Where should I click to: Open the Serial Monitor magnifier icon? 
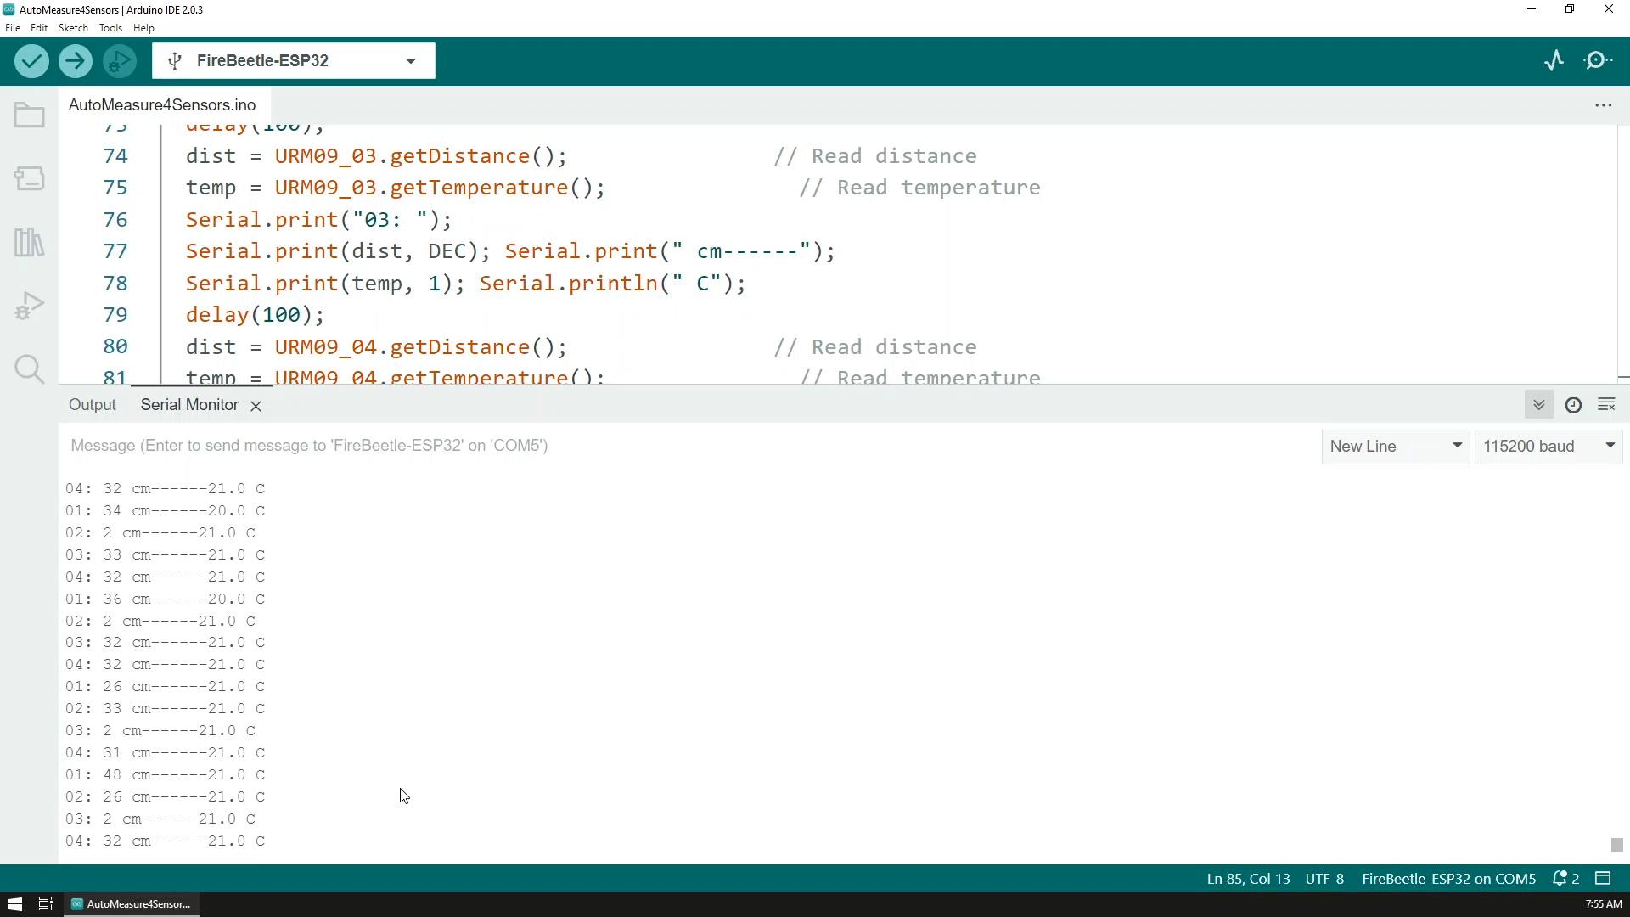click(x=1599, y=61)
